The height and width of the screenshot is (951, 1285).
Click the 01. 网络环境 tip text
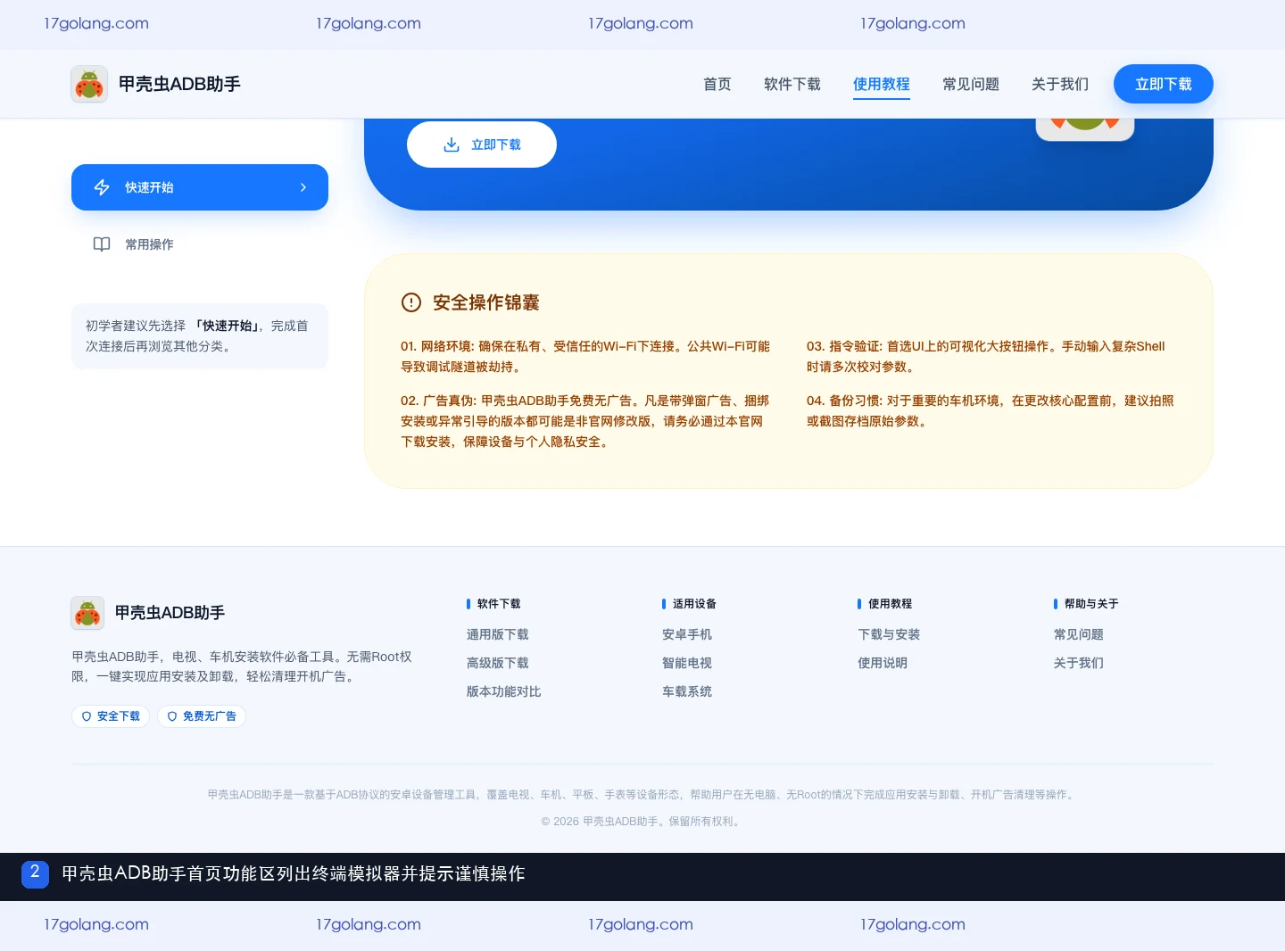point(585,356)
